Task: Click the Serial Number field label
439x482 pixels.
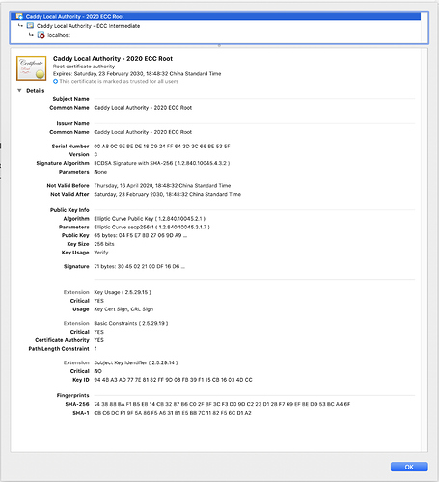Action: tap(70, 147)
